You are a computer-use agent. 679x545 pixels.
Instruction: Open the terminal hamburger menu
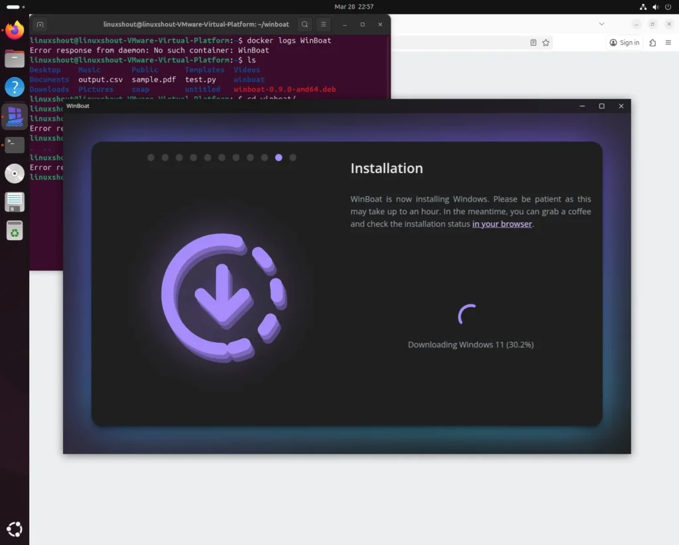324,25
